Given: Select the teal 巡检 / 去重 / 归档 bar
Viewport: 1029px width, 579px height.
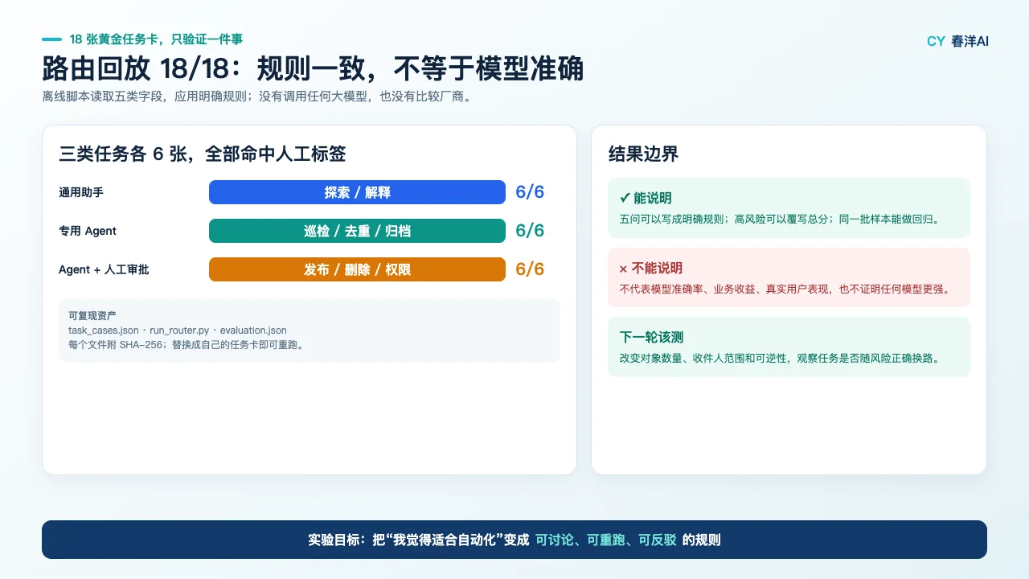Looking at the screenshot, I should tap(357, 231).
